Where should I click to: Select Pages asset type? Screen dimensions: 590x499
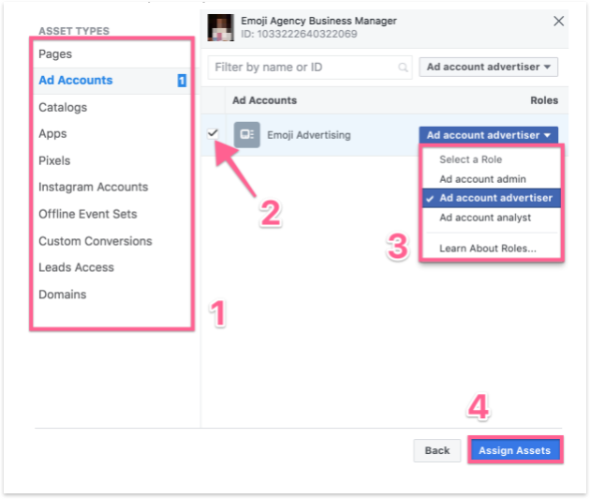click(x=55, y=54)
